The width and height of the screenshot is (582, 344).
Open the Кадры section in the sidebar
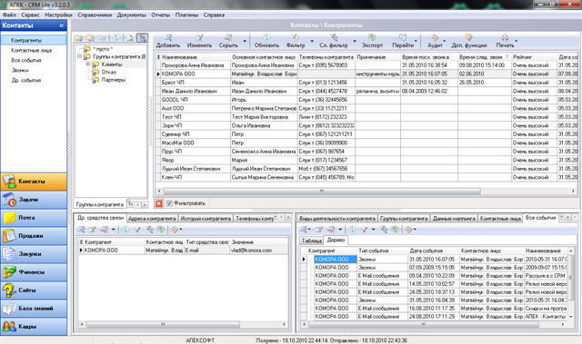tap(34, 327)
